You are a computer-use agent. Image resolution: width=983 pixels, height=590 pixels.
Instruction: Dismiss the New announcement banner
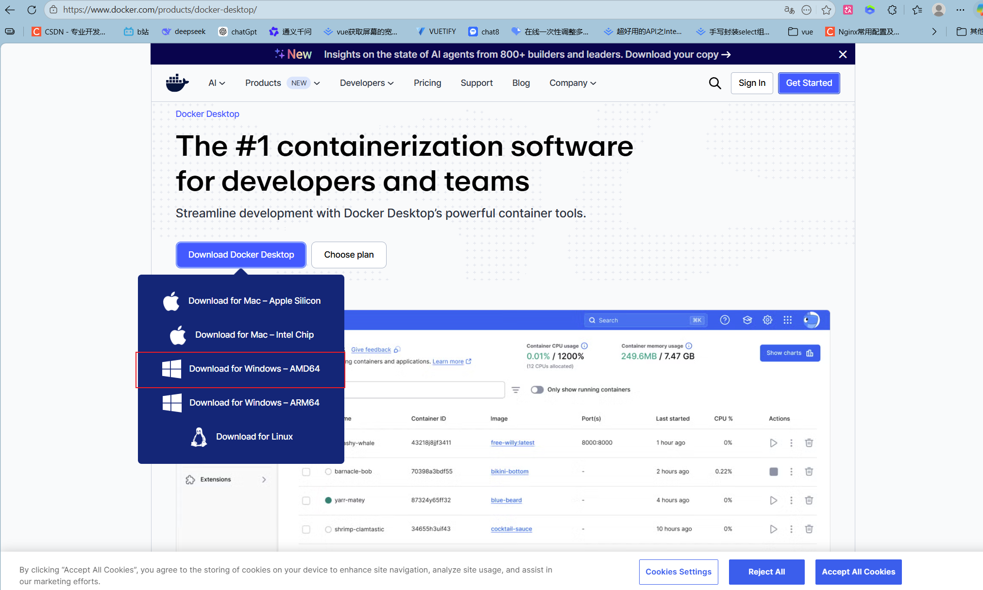coord(843,54)
